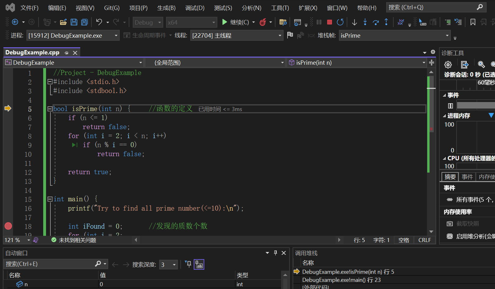
Task: Open settings gear in diagnostic tools panel
Action: (448, 64)
